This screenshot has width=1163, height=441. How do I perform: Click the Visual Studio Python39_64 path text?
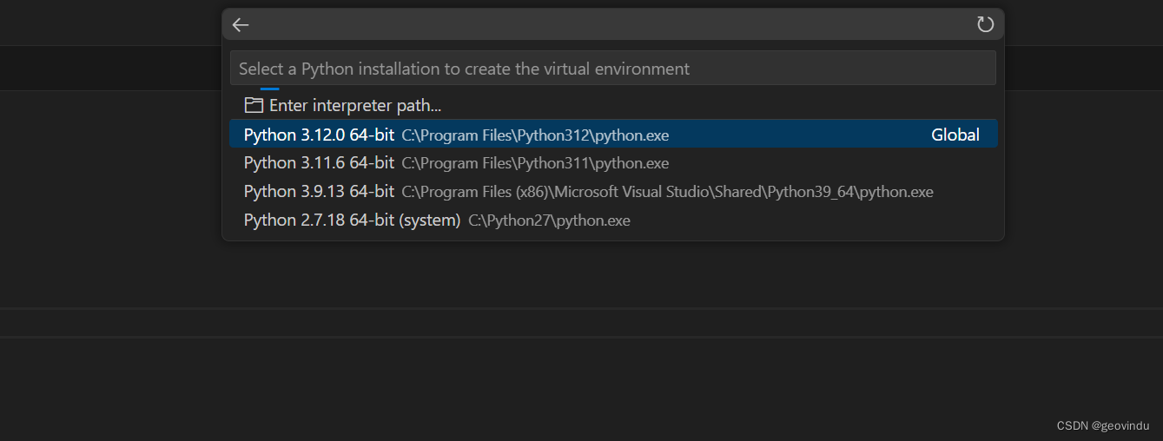coord(667,192)
